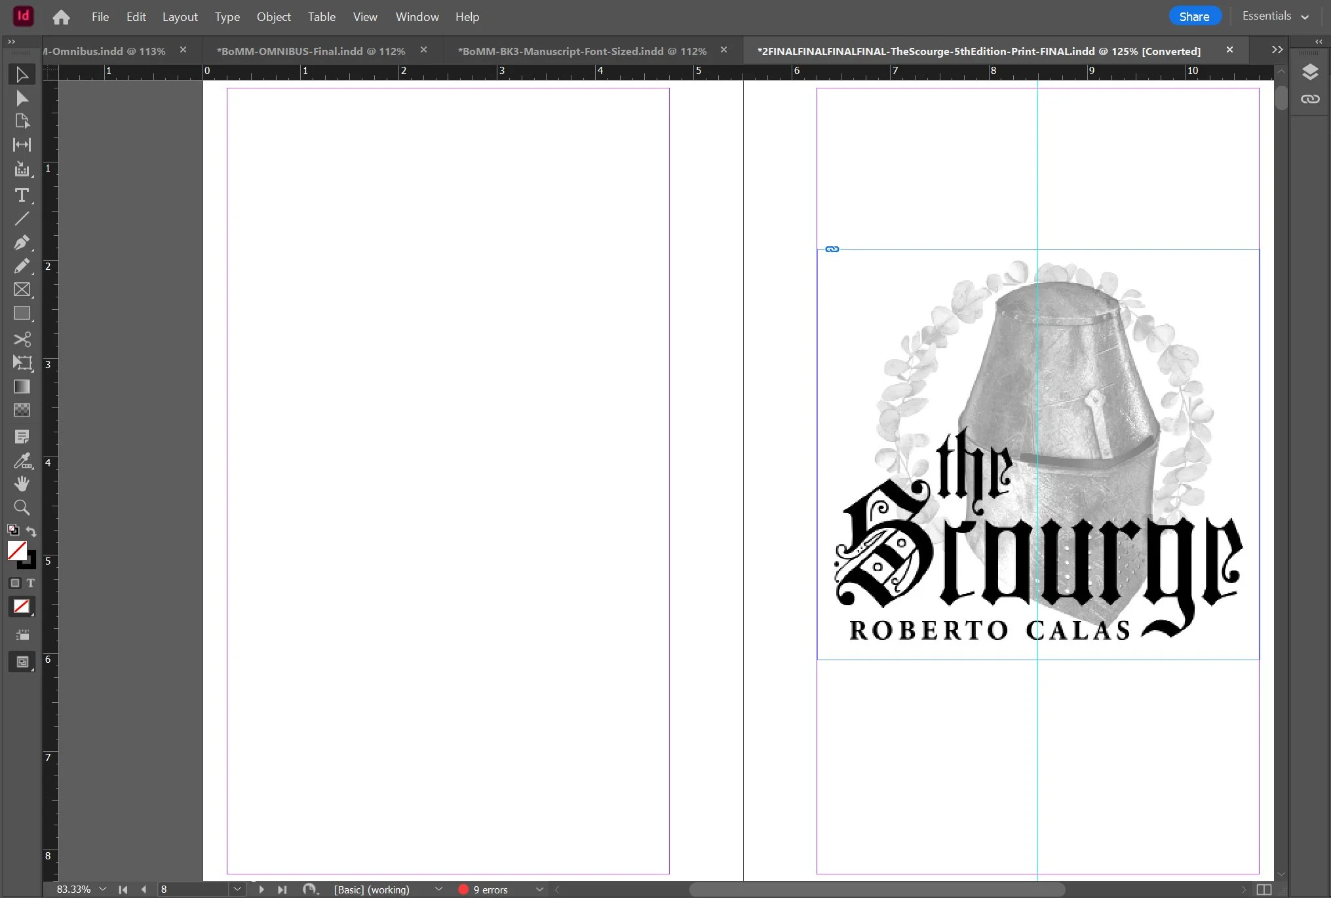Open the Essentials workspace switcher
This screenshot has height=898, width=1331.
coord(1275,16)
